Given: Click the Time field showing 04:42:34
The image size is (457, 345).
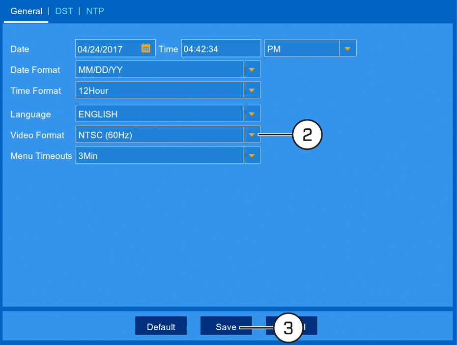Looking at the screenshot, I should tap(221, 48).
